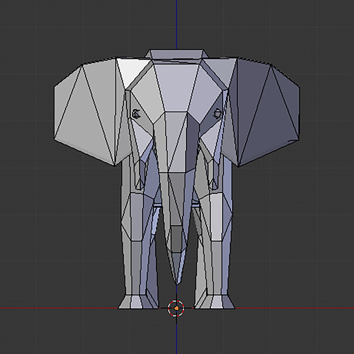
Task: Click the 3D cursor at the origin
Action: (x=176, y=308)
